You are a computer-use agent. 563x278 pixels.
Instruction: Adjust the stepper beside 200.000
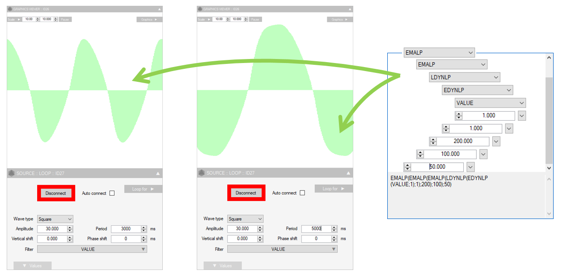click(x=433, y=141)
